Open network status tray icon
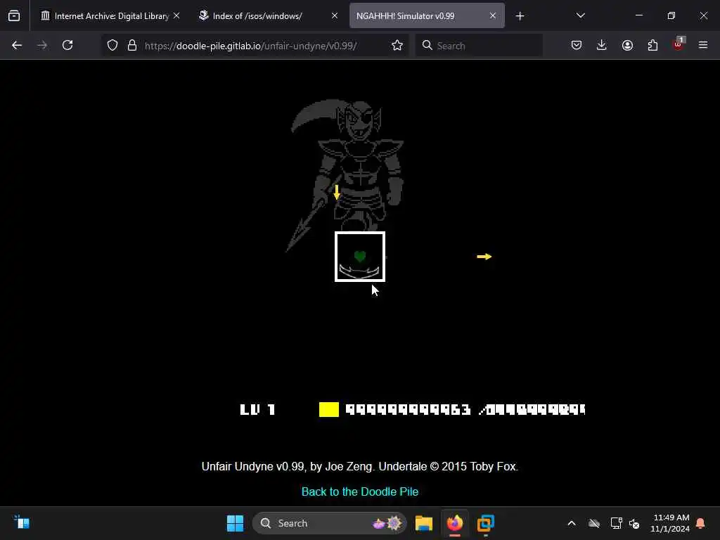The height and width of the screenshot is (540, 720). coord(616,523)
